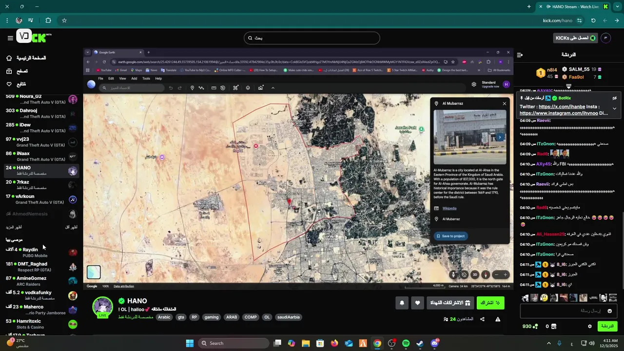Click the browser extensions puzzle icon
This screenshot has height=351, width=624.
coord(48,20)
